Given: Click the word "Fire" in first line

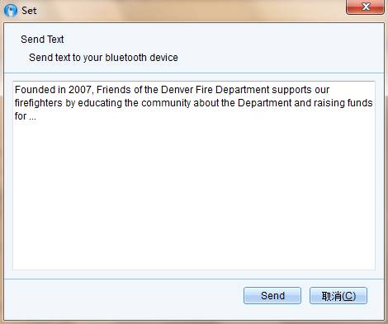Looking at the screenshot, I should 204,90.
